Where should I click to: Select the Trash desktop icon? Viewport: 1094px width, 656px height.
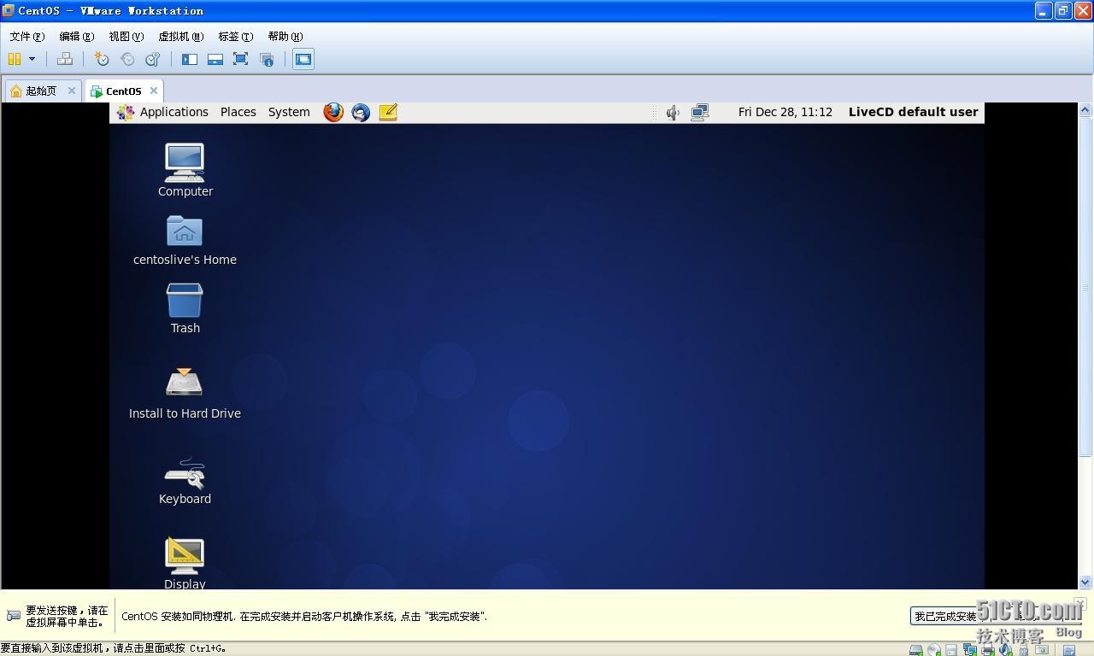185,308
